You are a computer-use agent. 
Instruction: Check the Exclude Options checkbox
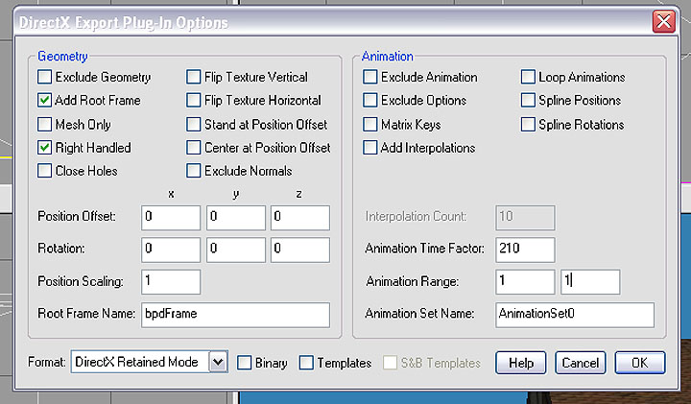(370, 101)
